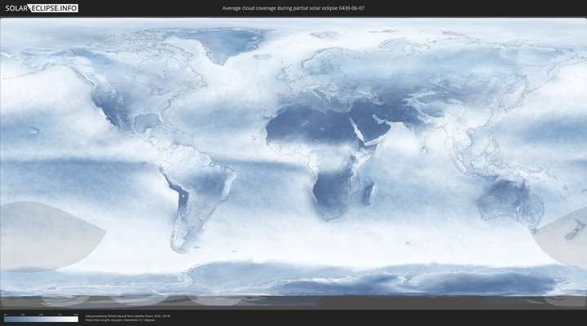The width and height of the screenshot is (587, 326).
Task: Click the NASA Aqua & Terra data attribution text
Action: coord(127,315)
